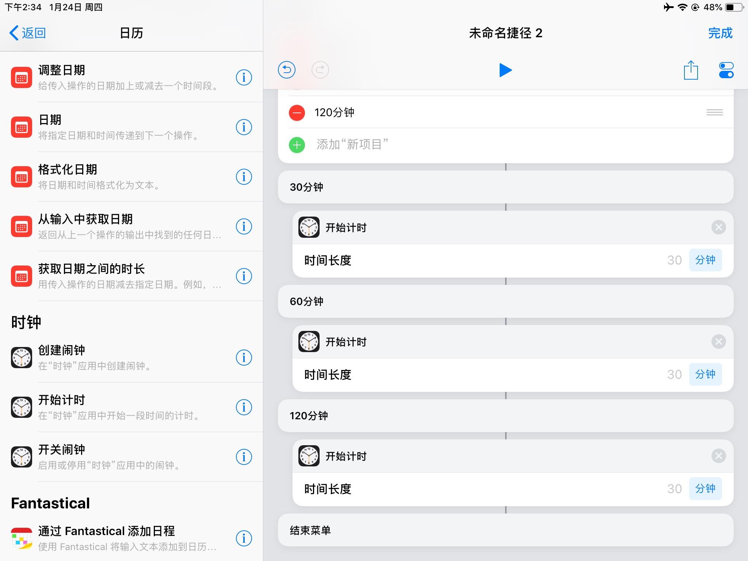Add the 调整日期 action

[x=131, y=77]
